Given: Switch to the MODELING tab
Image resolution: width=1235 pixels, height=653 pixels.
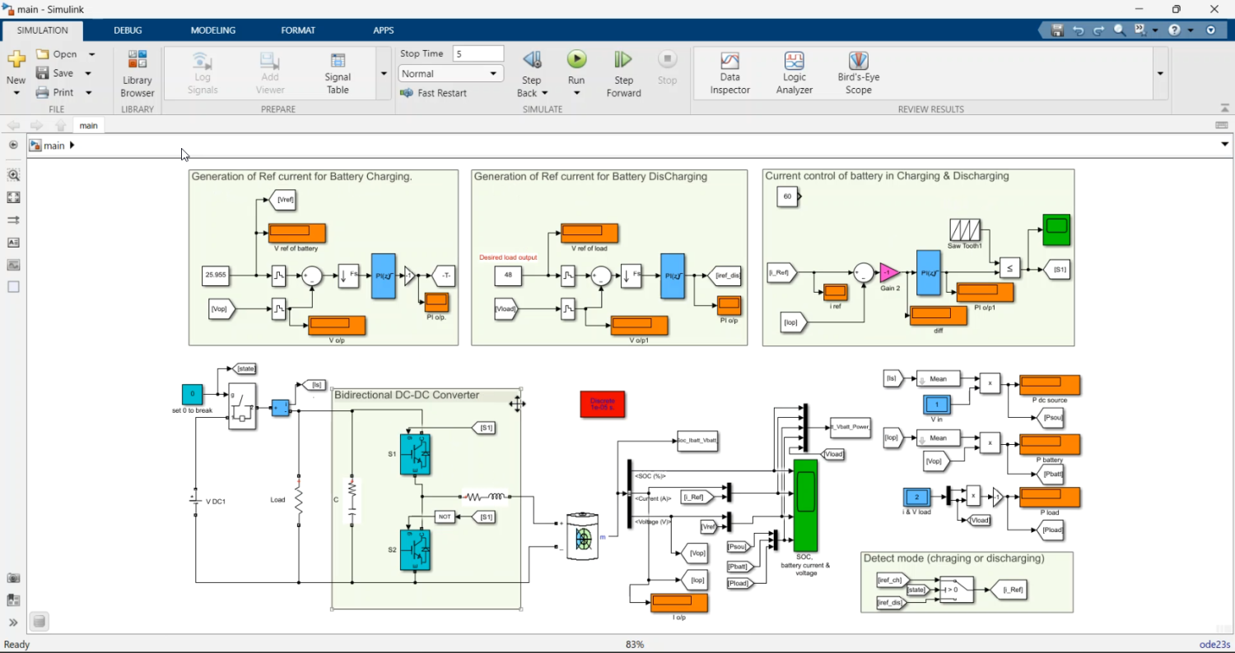Looking at the screenshot, I should (212, 30).
